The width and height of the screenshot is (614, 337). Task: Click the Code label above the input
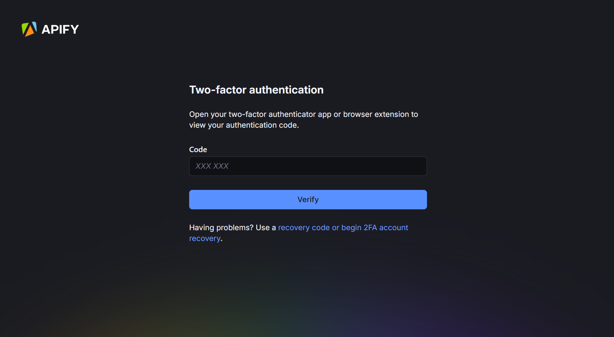click(x=198, y=149)
